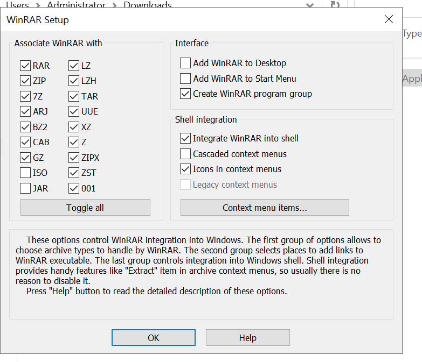
Task: Enable Add WinRAR to Desktop
Action: pyautogui.click(x=185, y=63)
